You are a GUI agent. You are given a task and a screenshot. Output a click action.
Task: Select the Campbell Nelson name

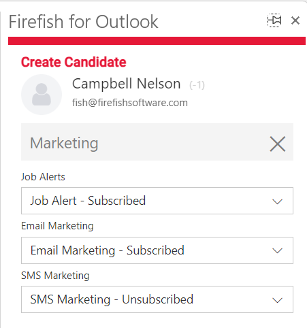click(127, 84)
